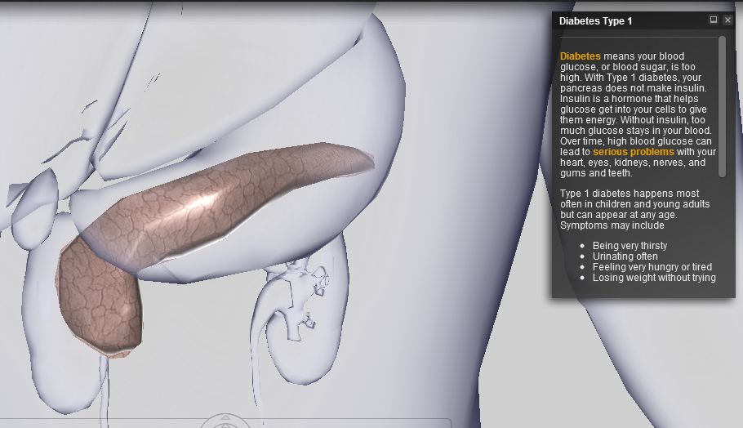Image resolution: width=743 pixels, height=428 pixels.
Task: Click the info panel's vertical scrollbar
Action: coord(722,107)
